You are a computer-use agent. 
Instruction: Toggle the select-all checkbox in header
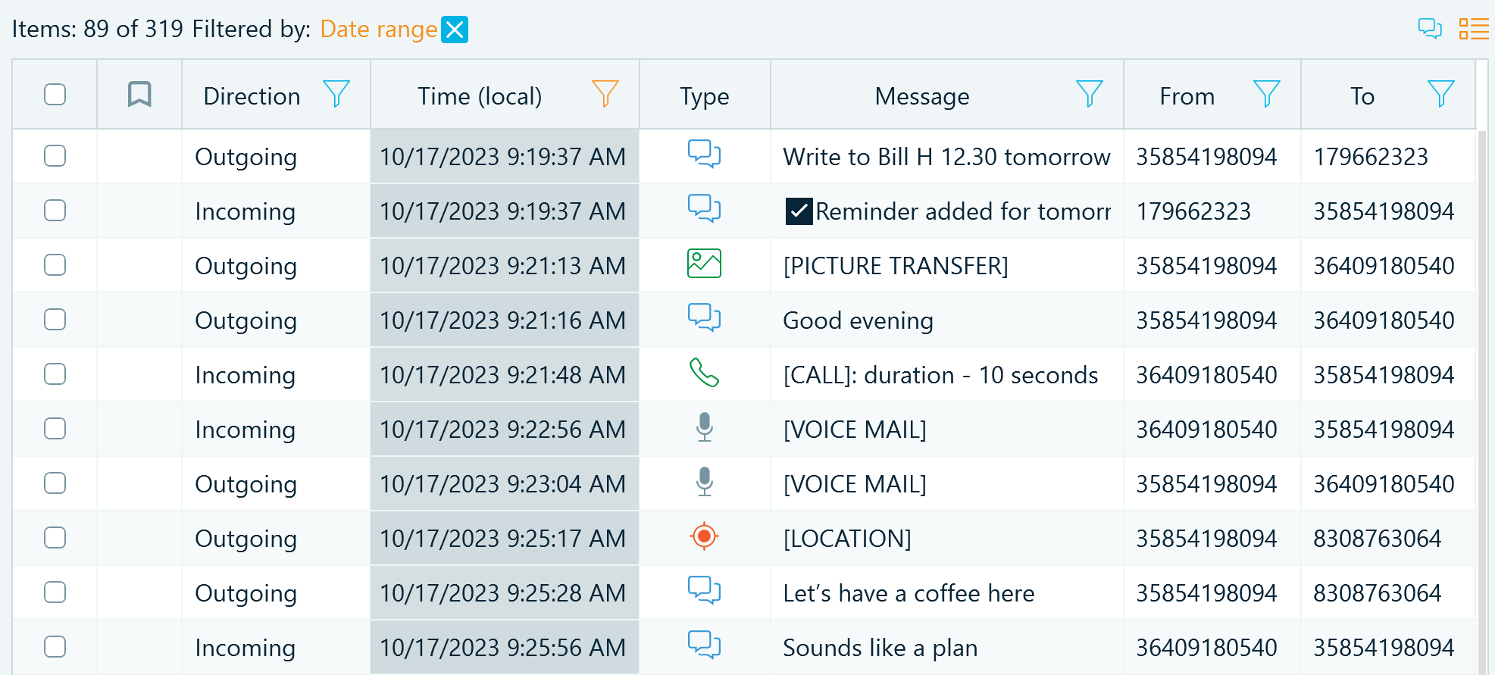55,95
